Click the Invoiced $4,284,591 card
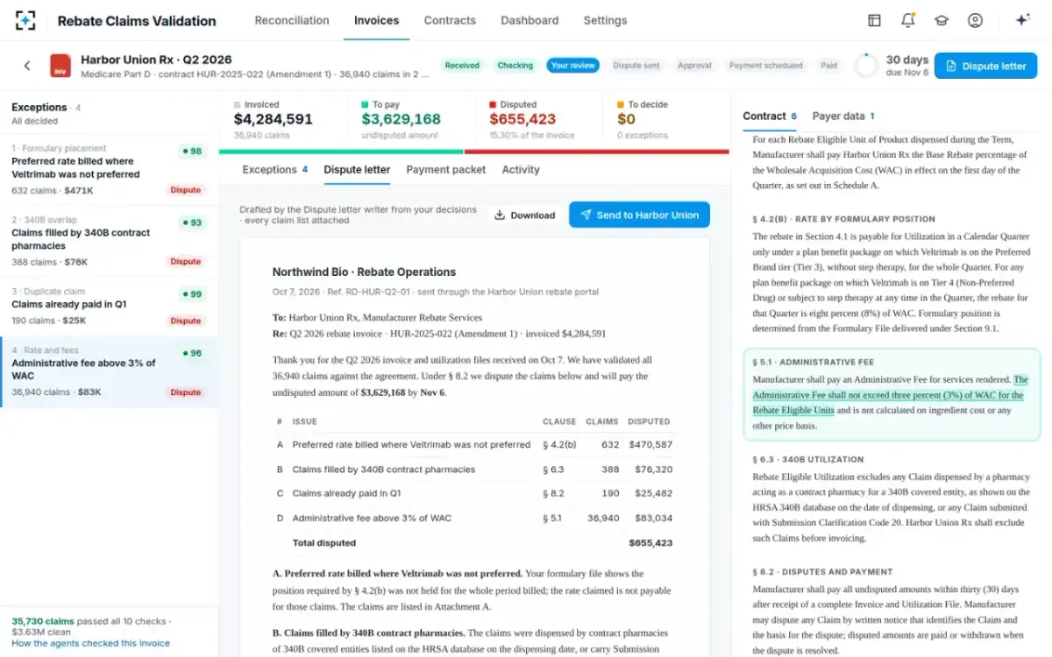 (282, 119)
